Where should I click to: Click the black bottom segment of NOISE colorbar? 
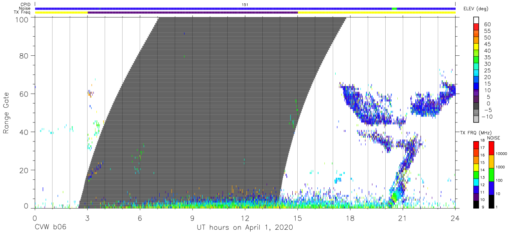click(491, 201)
